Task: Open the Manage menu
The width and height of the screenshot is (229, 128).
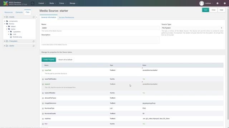Action: tap(73, 3)
